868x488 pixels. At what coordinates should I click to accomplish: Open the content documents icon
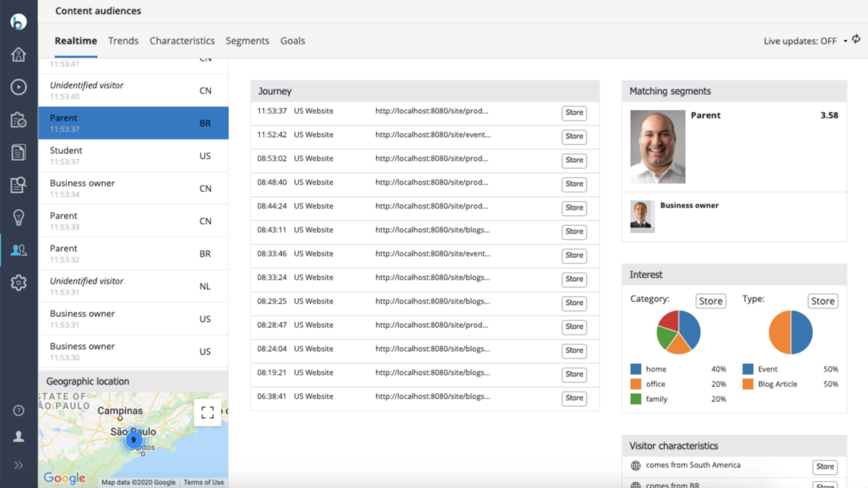tap(19, 152)
